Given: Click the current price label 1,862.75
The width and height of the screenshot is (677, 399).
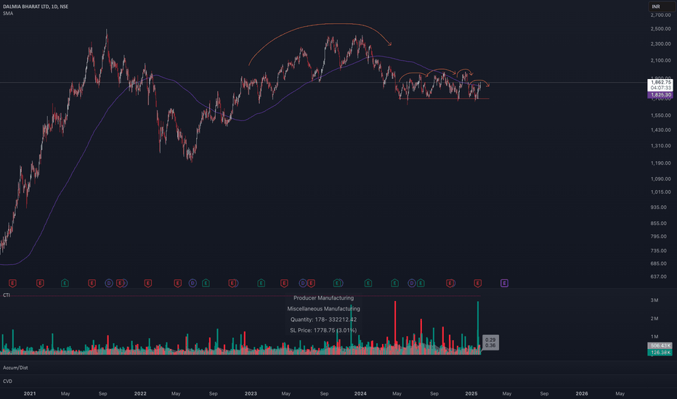Looking at the screenshot, I should [x=660, y=82].
